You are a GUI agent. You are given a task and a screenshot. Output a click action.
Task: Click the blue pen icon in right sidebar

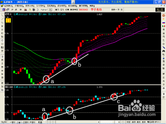164,47
